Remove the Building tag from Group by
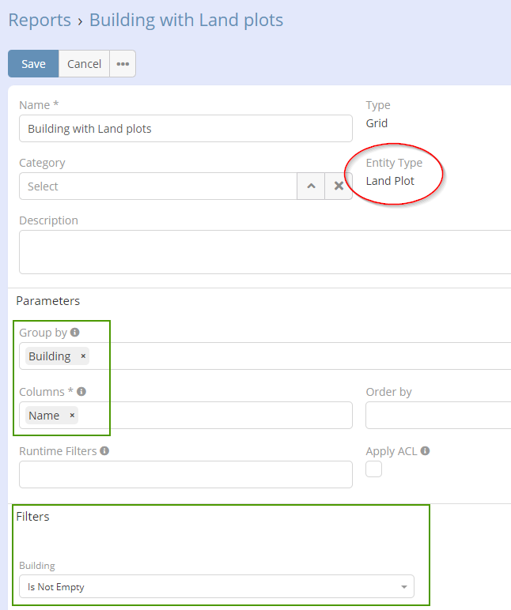The image size is (511, 610). click(x=83, y=356)
